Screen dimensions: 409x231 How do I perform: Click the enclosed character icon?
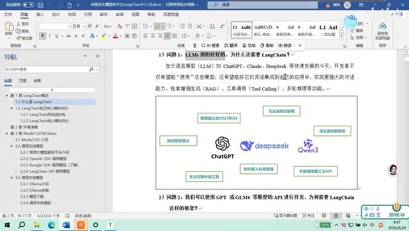(135, 36)
